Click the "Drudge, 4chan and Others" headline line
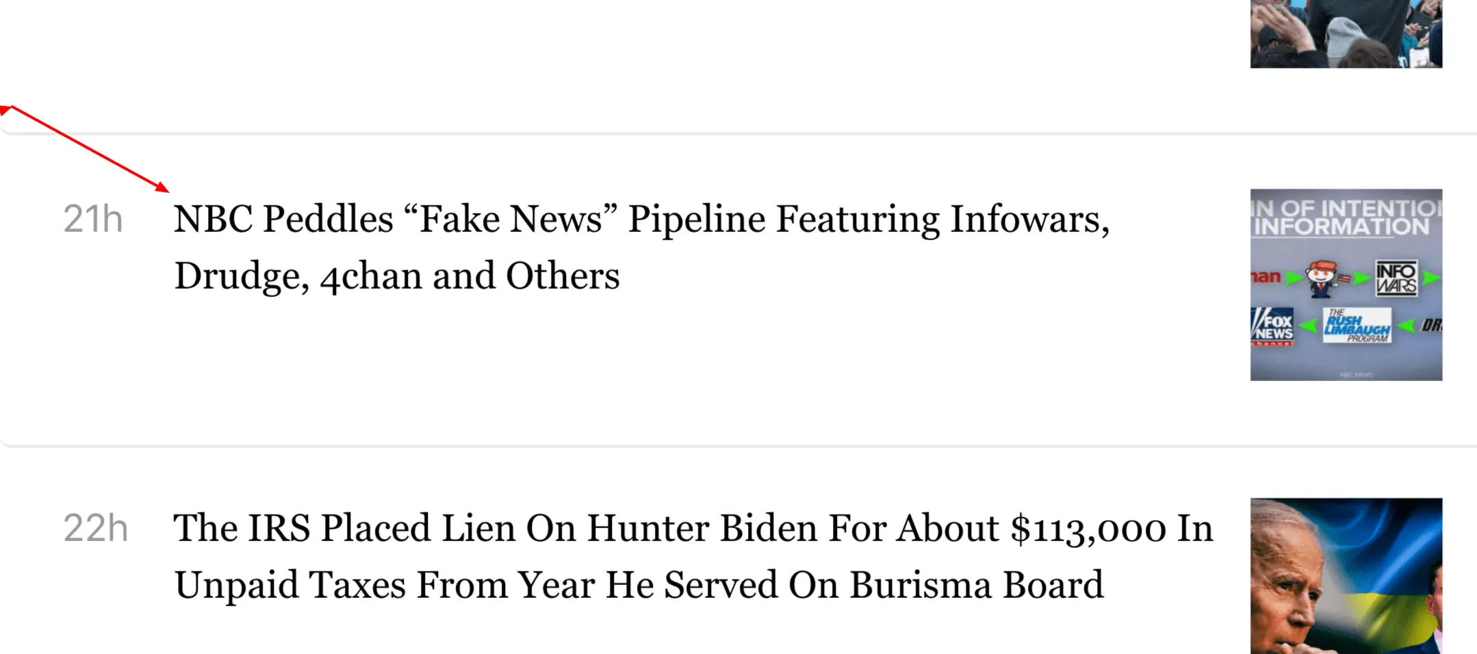1477x654 pixels. (397, 276)
